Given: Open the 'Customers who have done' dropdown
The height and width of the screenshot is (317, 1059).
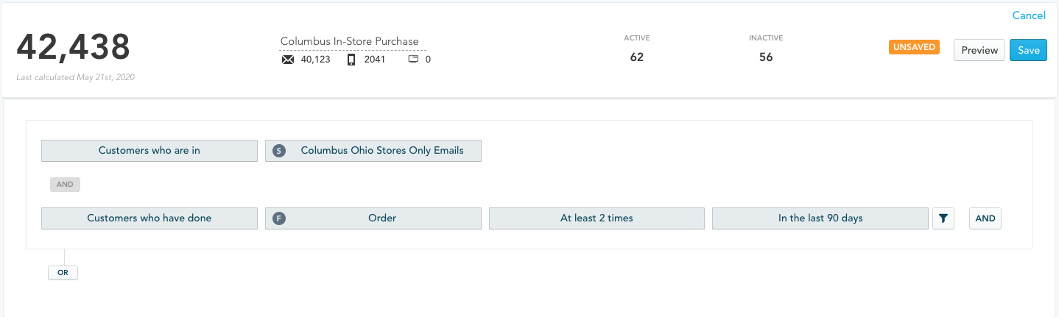Looking at the screenshot, I should click(x=149, y=218).
